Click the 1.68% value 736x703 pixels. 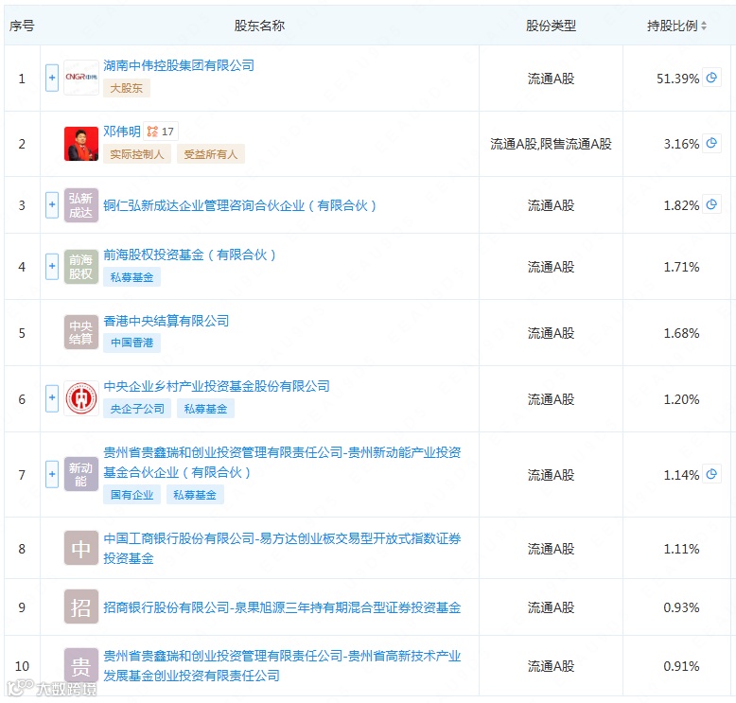pos(681,333)
